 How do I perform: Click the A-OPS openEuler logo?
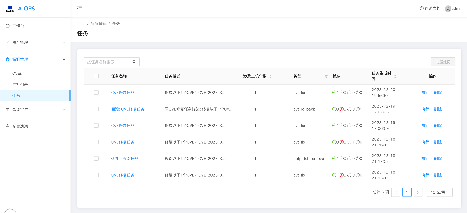pyautogui.click(x=10, y=9)
